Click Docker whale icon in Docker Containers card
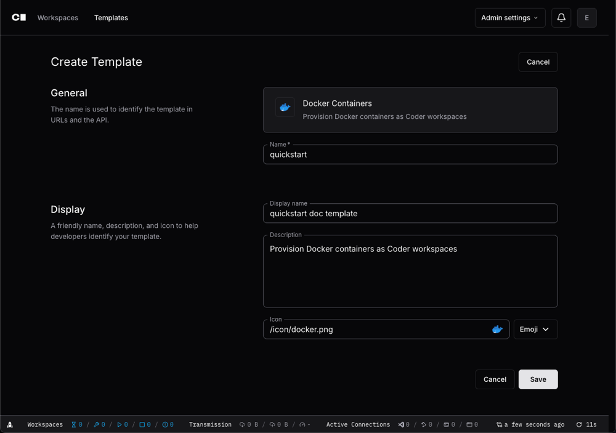 point(285,107)
